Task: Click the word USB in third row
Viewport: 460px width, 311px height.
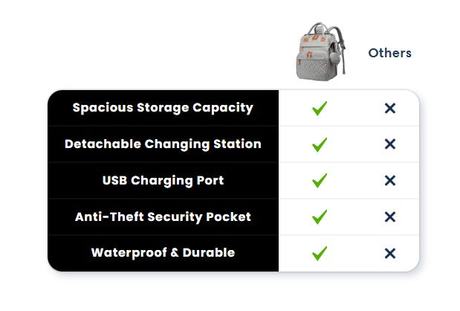Action: (114, 180)
